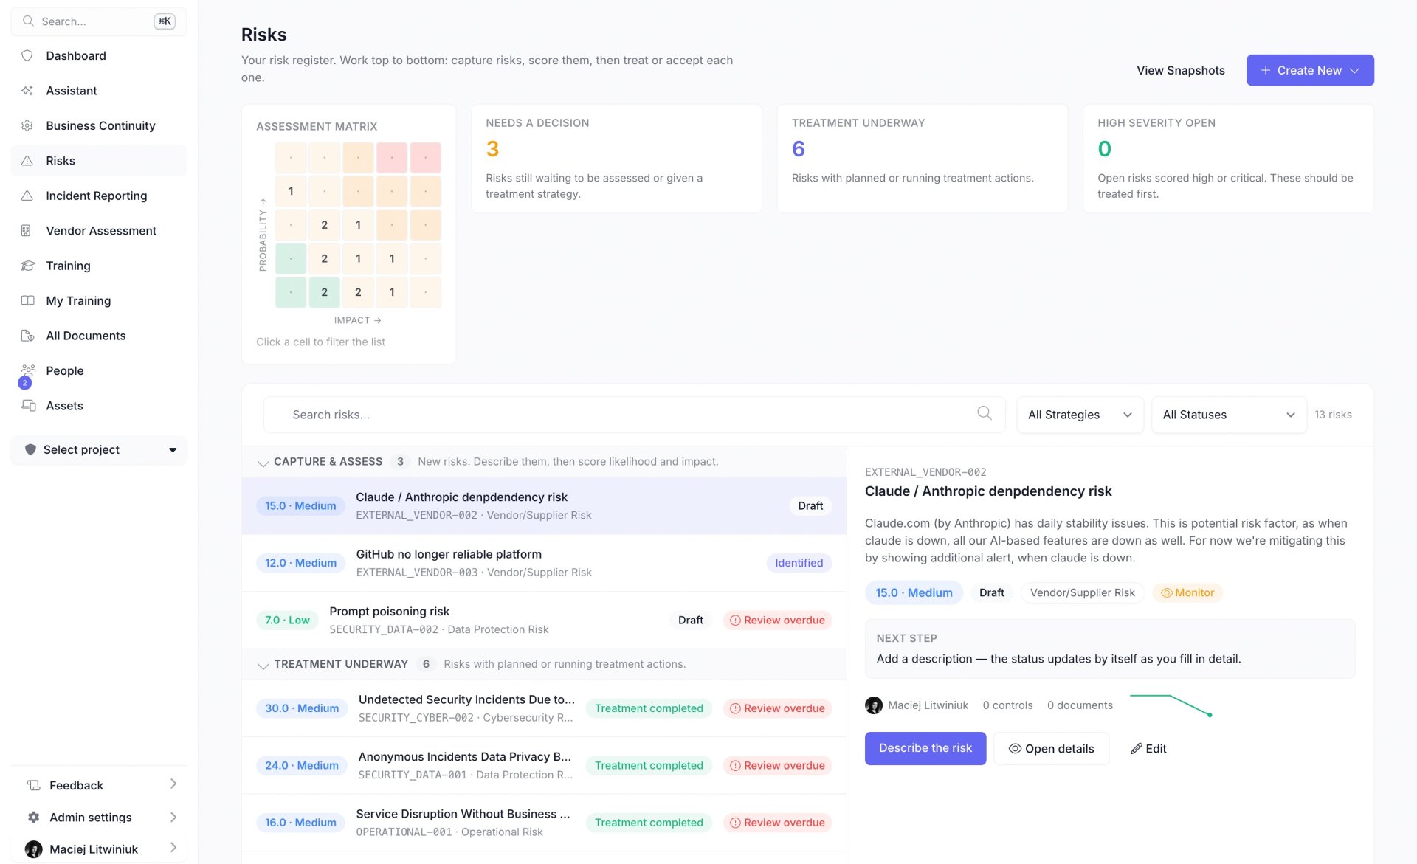Click the magnifier icon in risks search
This screenshot has width=1417, height=864.
[984, 413]
